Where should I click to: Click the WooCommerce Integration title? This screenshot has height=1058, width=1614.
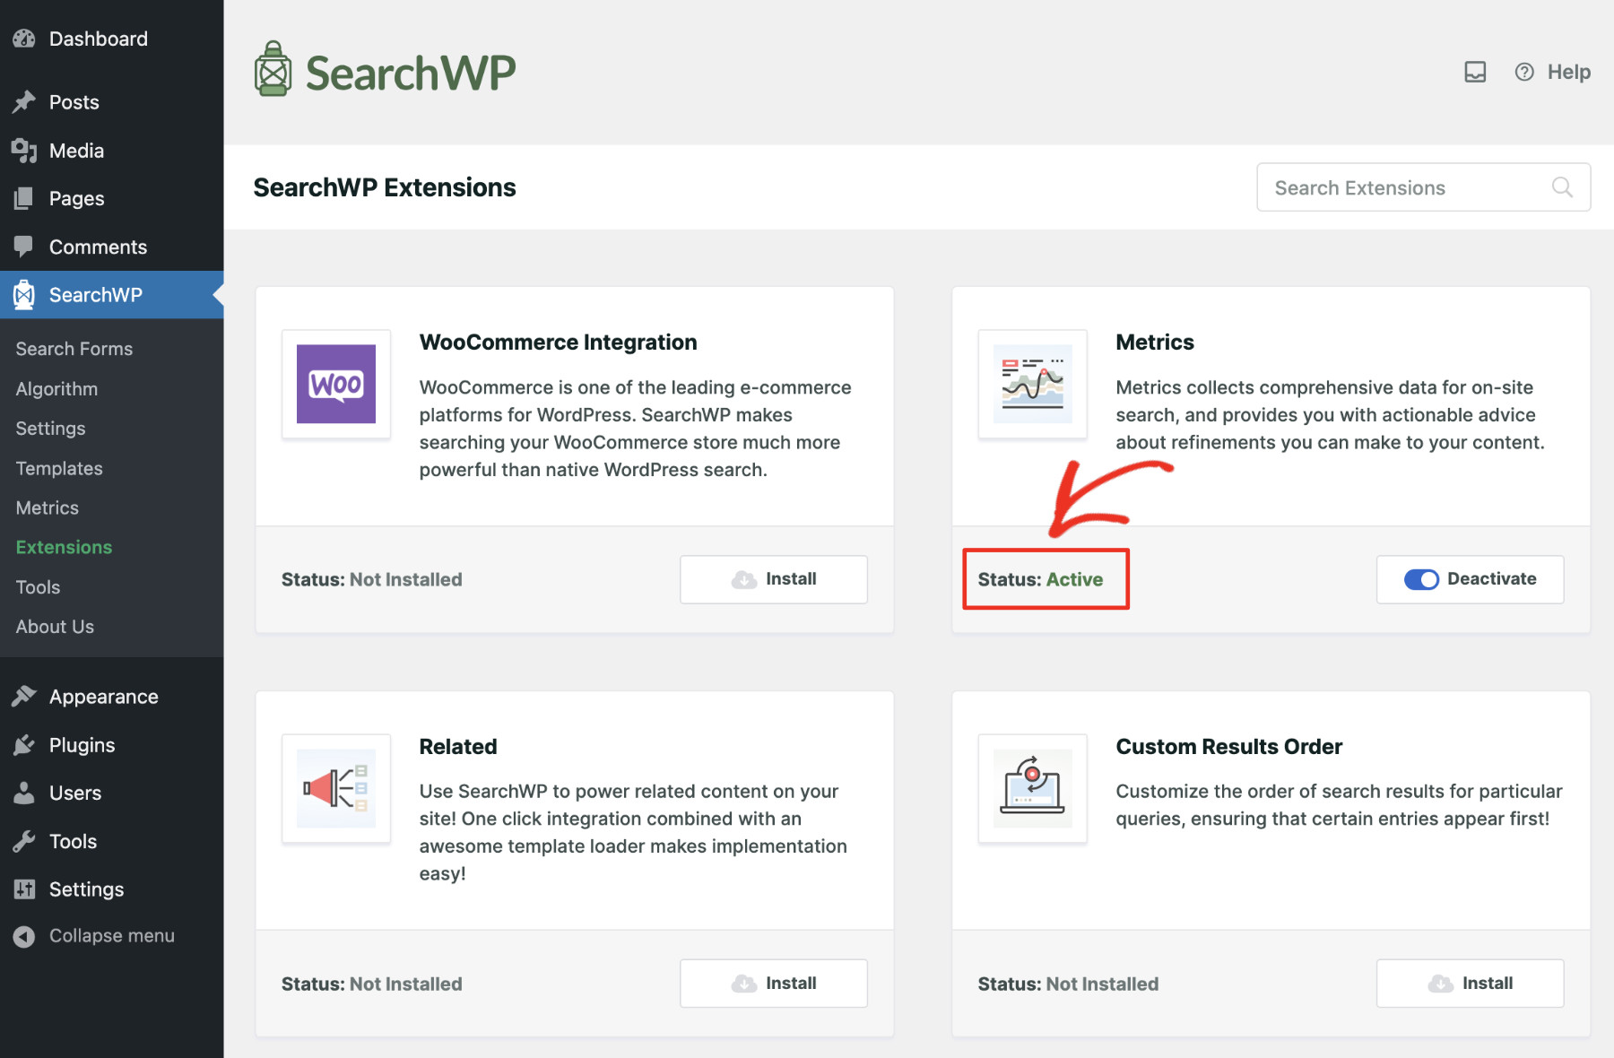pyautogui.click(x=558, y=343)
